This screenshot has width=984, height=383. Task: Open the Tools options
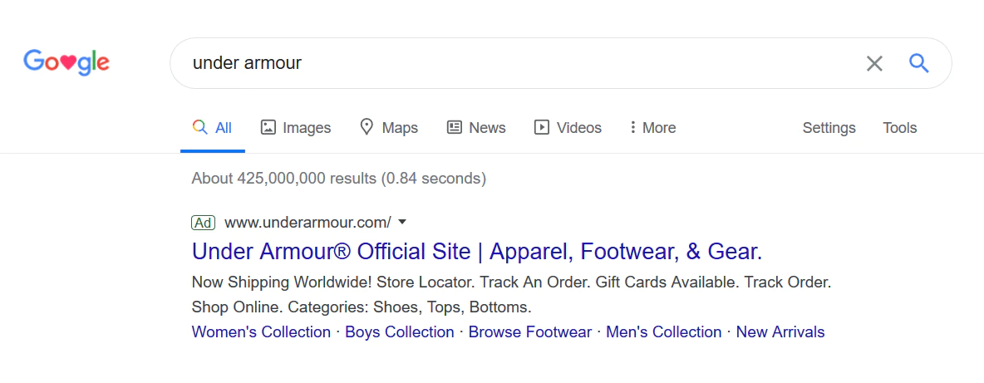click(x=899, y=127)
